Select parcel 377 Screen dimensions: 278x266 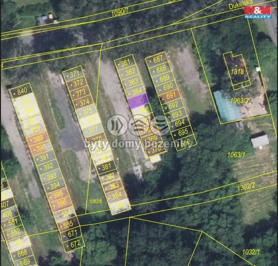click(92, 131)
